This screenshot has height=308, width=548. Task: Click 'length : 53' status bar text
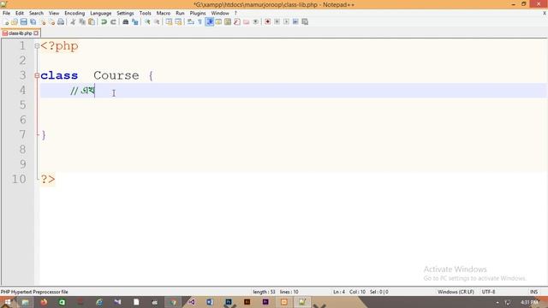264,292
